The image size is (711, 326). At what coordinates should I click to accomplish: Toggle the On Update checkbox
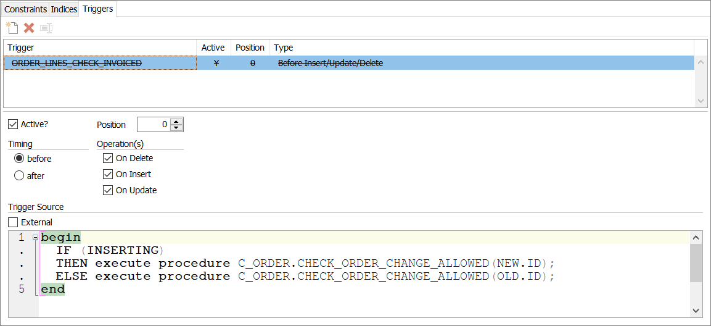[109, 190]
